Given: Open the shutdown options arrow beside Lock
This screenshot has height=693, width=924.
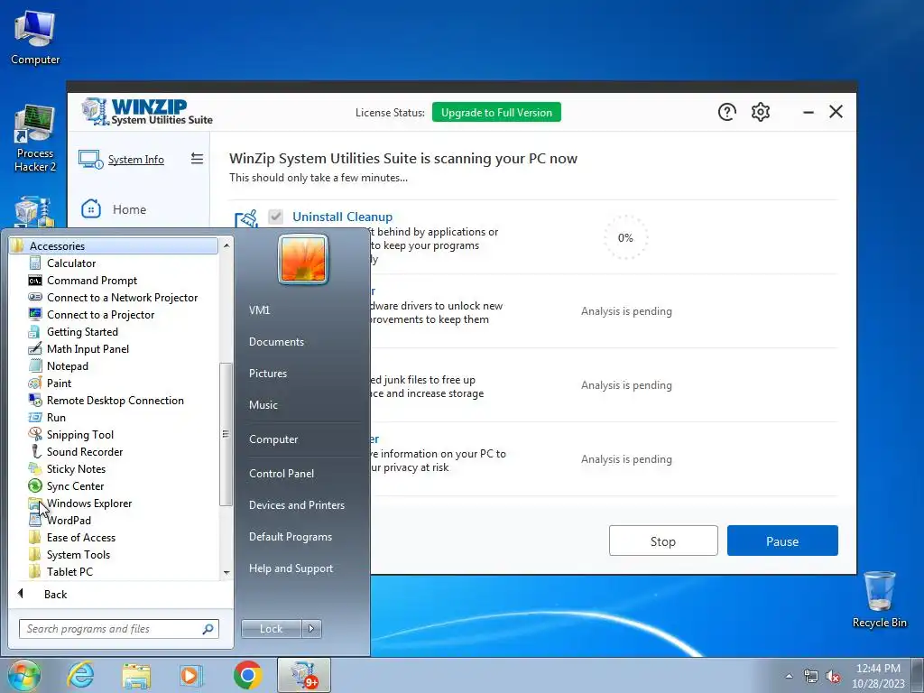Looking at the screenshot, I should (x=311, y=629).
